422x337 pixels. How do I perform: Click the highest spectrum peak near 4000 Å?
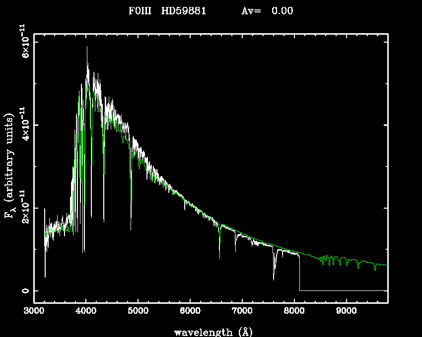pyautogui.click(x=87, y=48)
